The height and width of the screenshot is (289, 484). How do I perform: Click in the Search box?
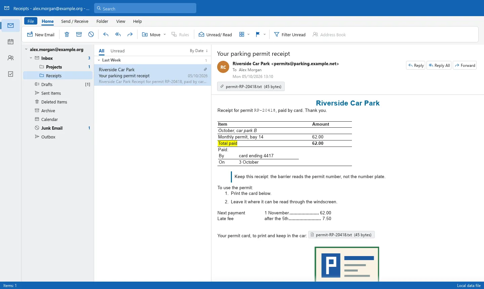[x=145, y=8]
